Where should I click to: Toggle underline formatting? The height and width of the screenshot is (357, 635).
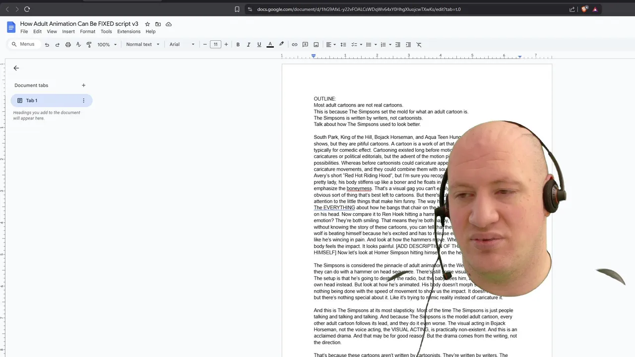pos(259,45)
